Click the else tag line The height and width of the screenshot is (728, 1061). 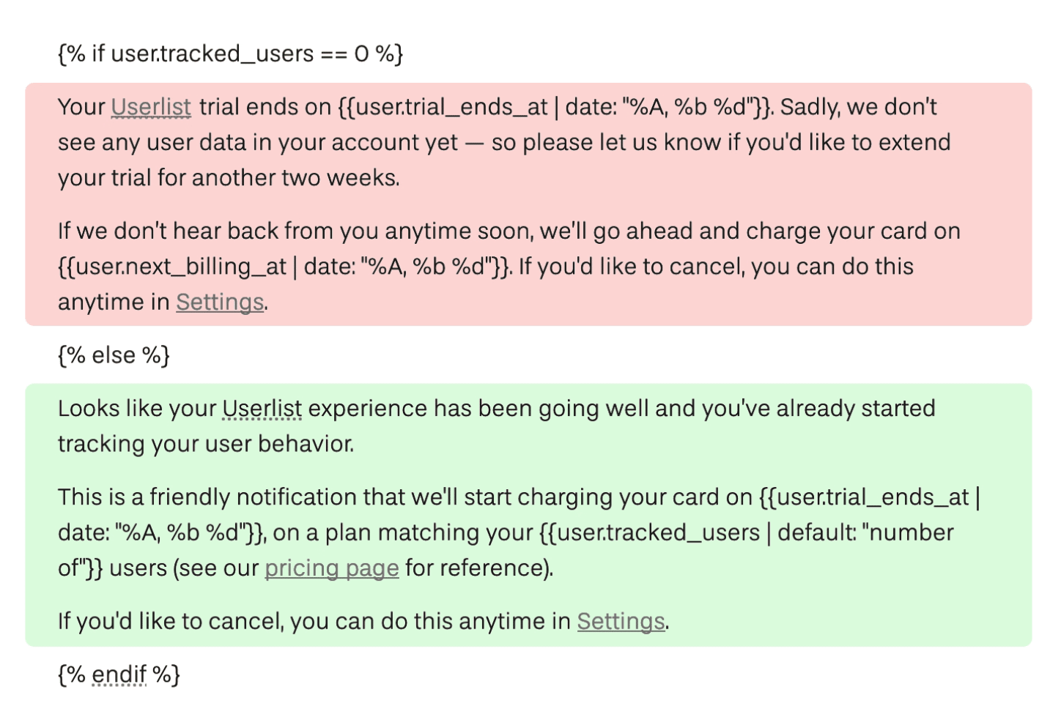pyautogui.click(x=114, y=356)
